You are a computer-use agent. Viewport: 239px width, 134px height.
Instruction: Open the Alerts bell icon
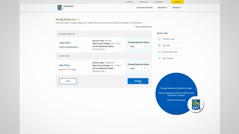[126, 2]
